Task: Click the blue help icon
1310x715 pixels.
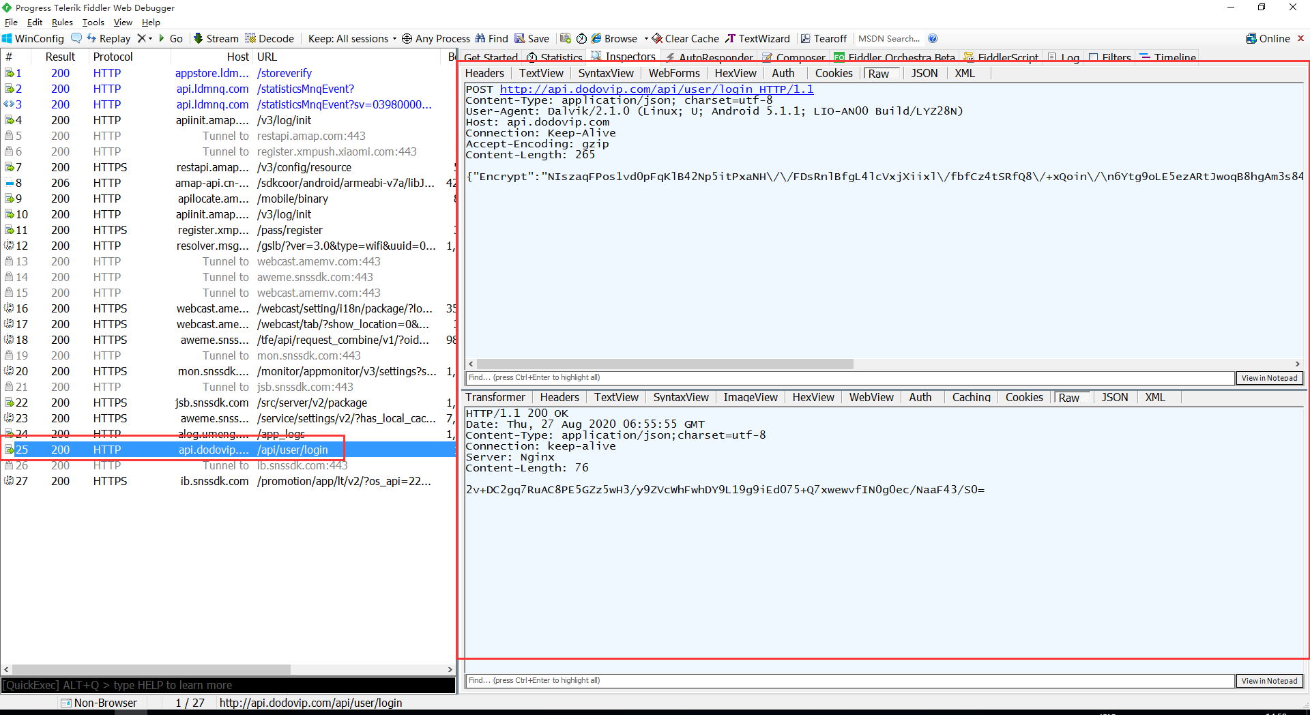Action: 933,38
